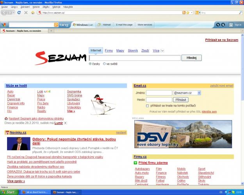Open the MSN butterfly icon

tap(4, 25)
